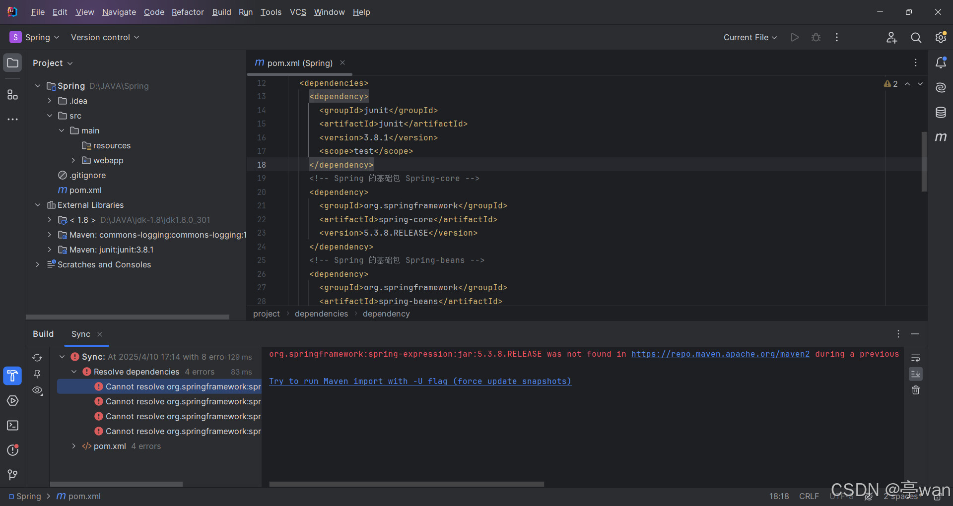Screen dimensions: 953x506
Task: Open the Build tool window hammer icon
Action: tap(12, 376)
